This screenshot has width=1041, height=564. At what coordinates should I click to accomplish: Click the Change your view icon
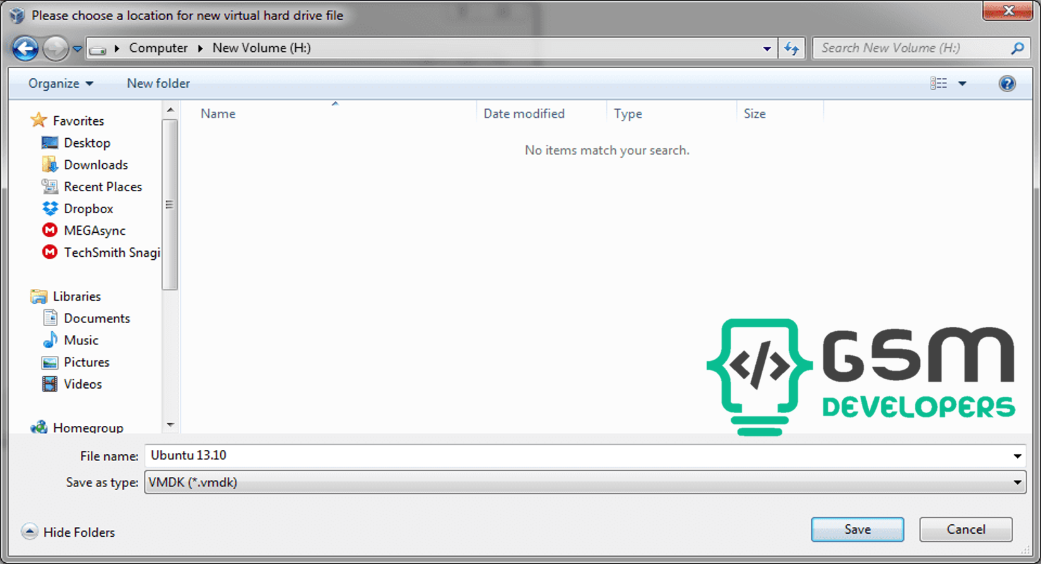(x=939, y=83)
